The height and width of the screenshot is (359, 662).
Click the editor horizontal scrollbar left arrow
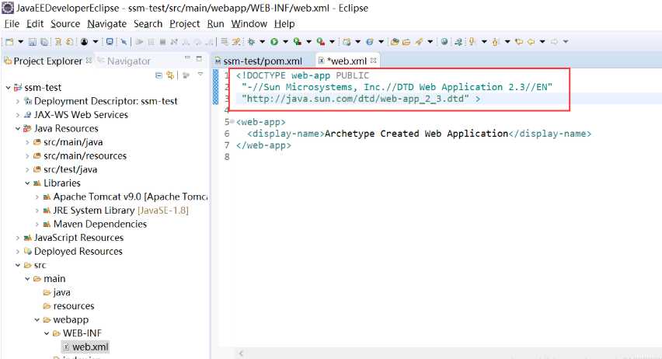(241, 353)
